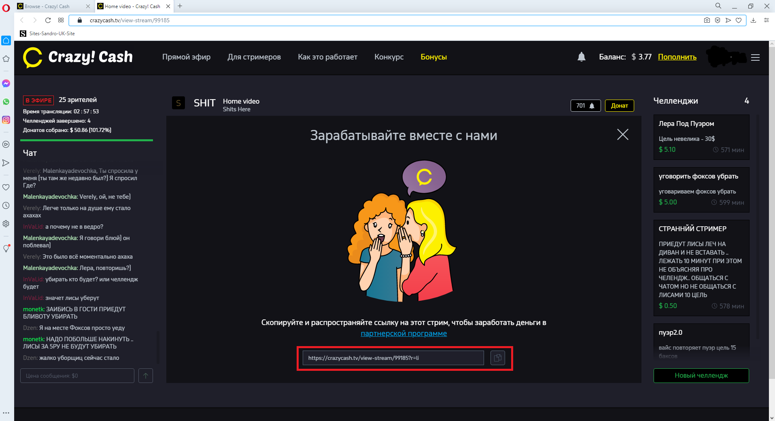This screenshot has height=421, width=775.
Task: Click the notification bell in header
Action: [581, 57]
